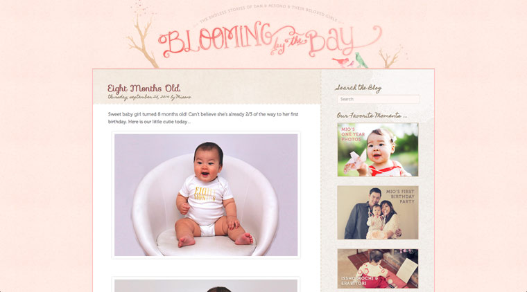The image size is (527, 292).
Task: Click the Our Favorite Moments heading
Action: (x=372, y=116)
